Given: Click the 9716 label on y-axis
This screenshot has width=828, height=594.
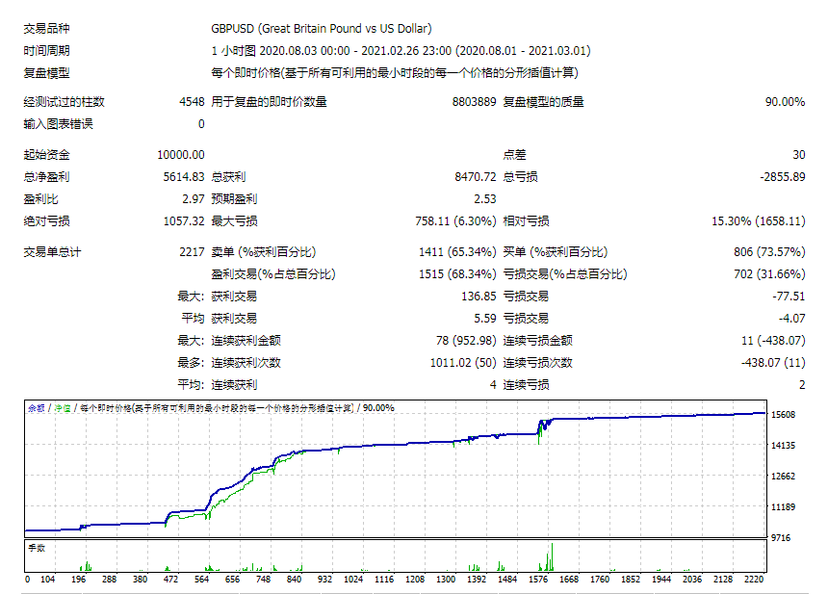Looking at the screenshot, I should click(x=781, y=537).
